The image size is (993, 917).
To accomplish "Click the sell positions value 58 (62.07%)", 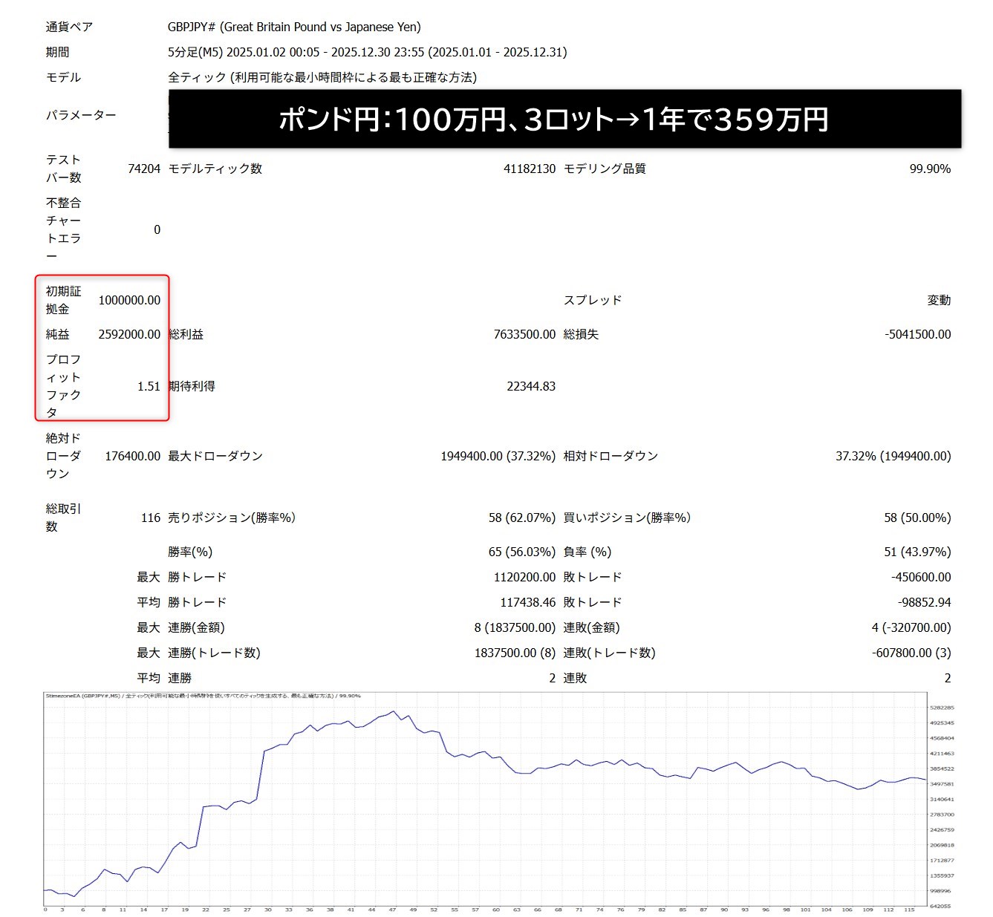I will [521, 518].
